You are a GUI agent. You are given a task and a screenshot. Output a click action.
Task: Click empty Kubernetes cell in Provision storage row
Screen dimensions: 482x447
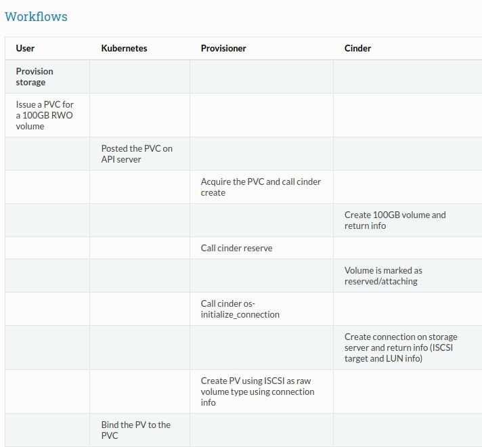pyautogui.click(x=140, y=77)
